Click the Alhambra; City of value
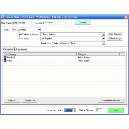This screenshot has width=129, height=129. pyautogui.click(x=68, y=43)
